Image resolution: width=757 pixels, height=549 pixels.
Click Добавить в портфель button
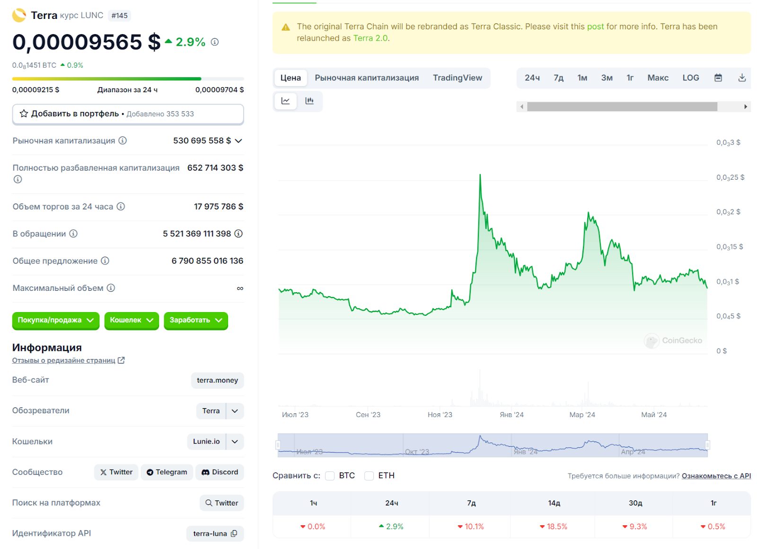coord(128,114)
